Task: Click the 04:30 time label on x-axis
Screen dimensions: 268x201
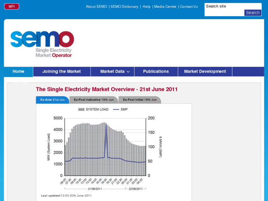Action: tap(140, 181)
